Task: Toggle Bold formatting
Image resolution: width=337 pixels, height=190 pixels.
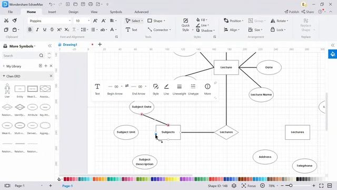Action: 30,30
